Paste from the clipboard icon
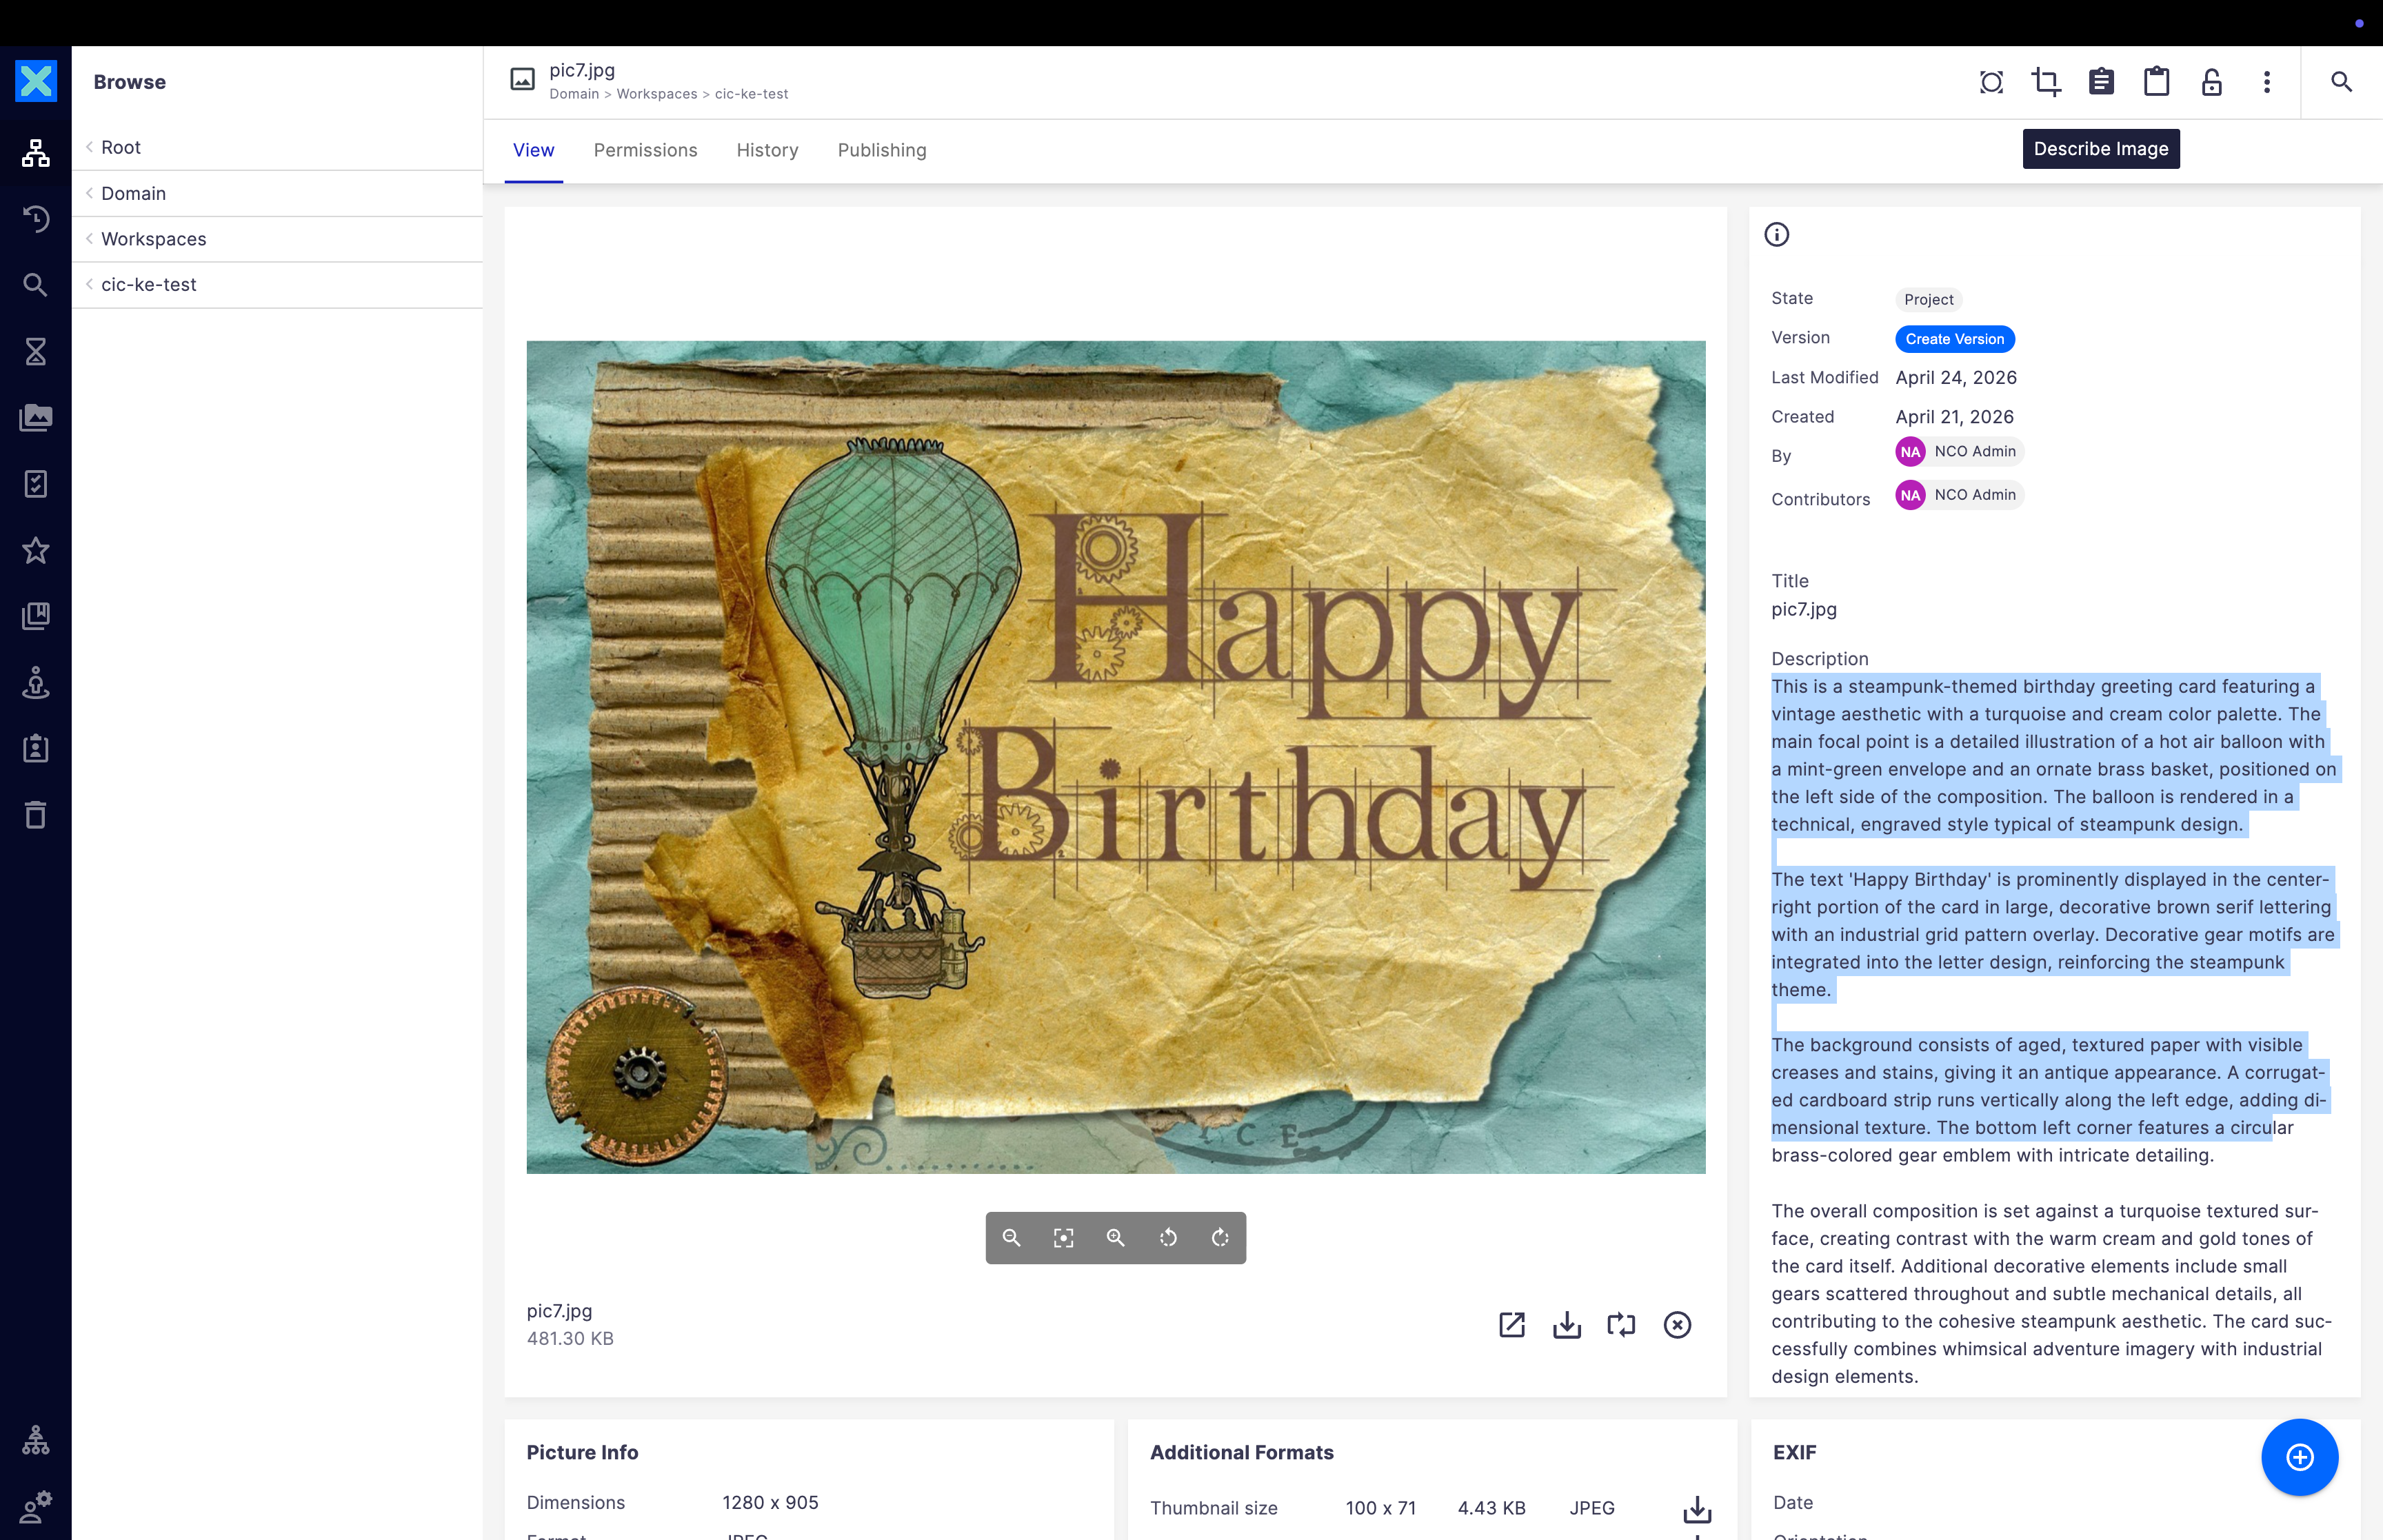This screenshot has width=2383, height=1540. click(x=2157, y=82)
